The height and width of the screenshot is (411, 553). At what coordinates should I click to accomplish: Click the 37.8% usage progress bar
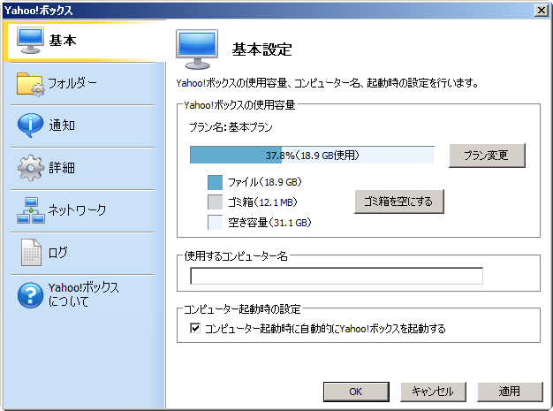click(x=312, y=155)
